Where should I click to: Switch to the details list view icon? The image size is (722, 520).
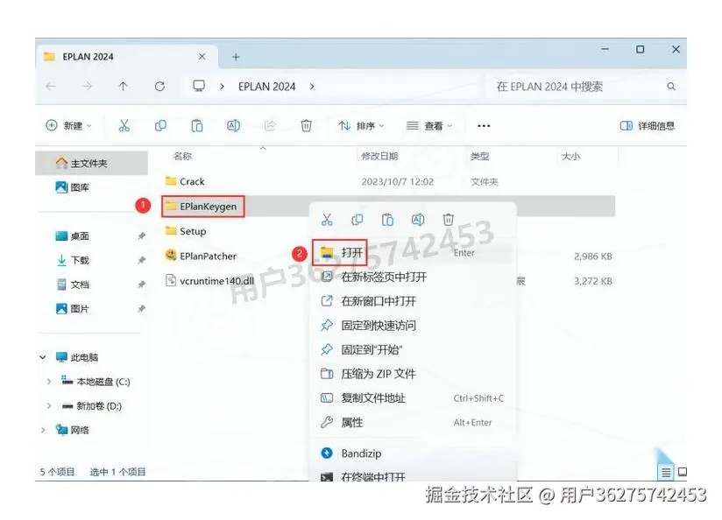[666, 472]
